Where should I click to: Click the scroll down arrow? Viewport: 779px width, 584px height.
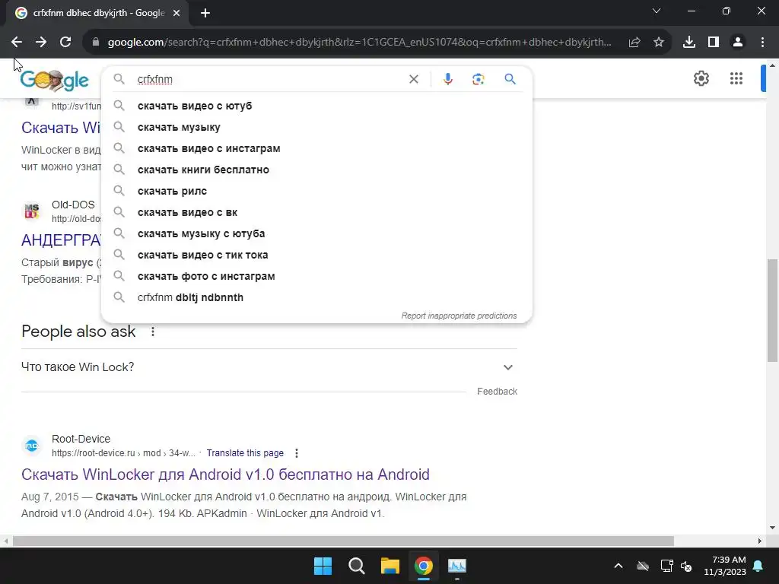click(772, 528)
